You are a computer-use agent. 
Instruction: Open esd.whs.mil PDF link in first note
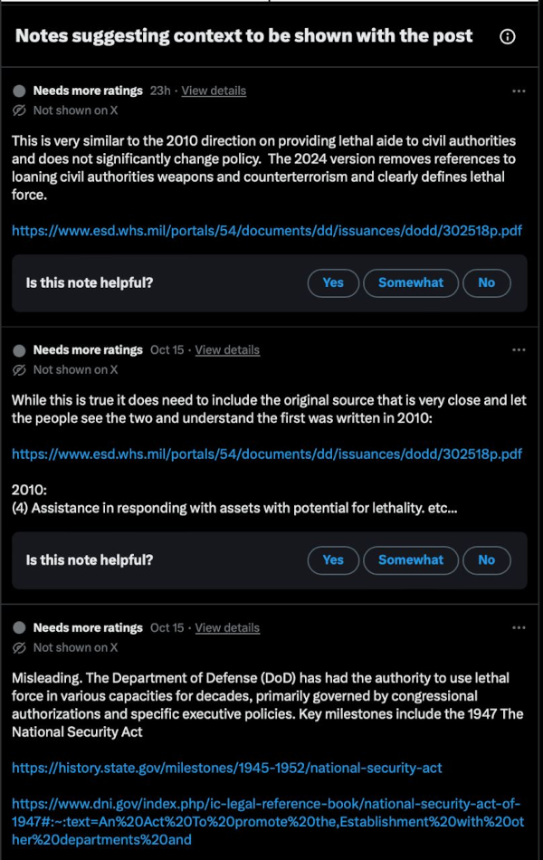pyautogui.click(x=267, y=231)
